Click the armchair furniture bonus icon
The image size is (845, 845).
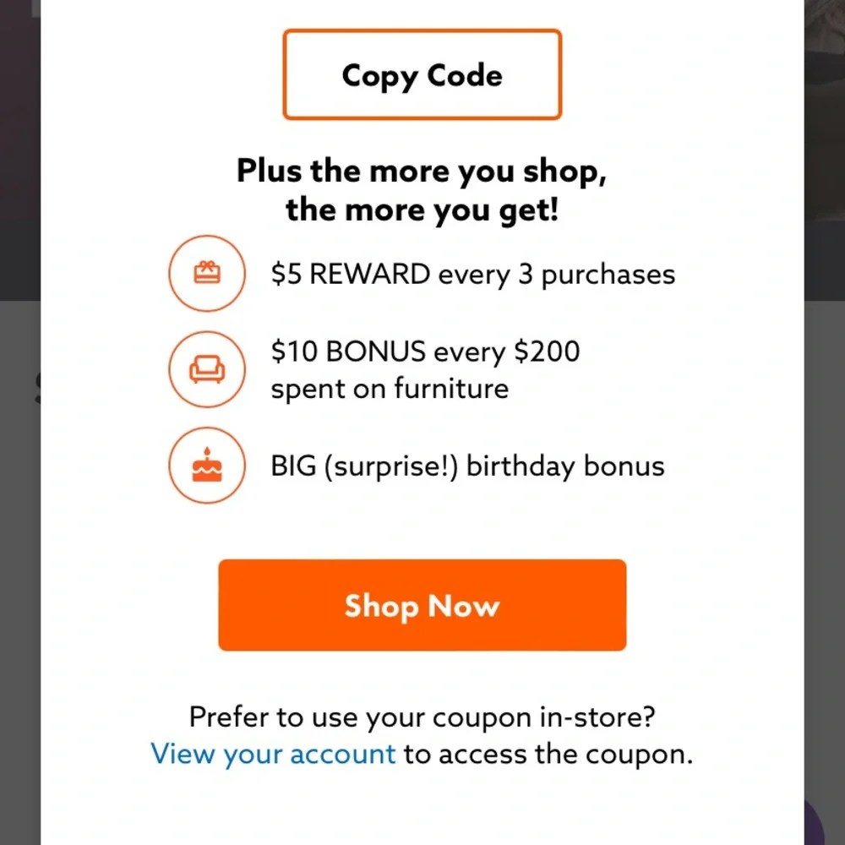207,370
